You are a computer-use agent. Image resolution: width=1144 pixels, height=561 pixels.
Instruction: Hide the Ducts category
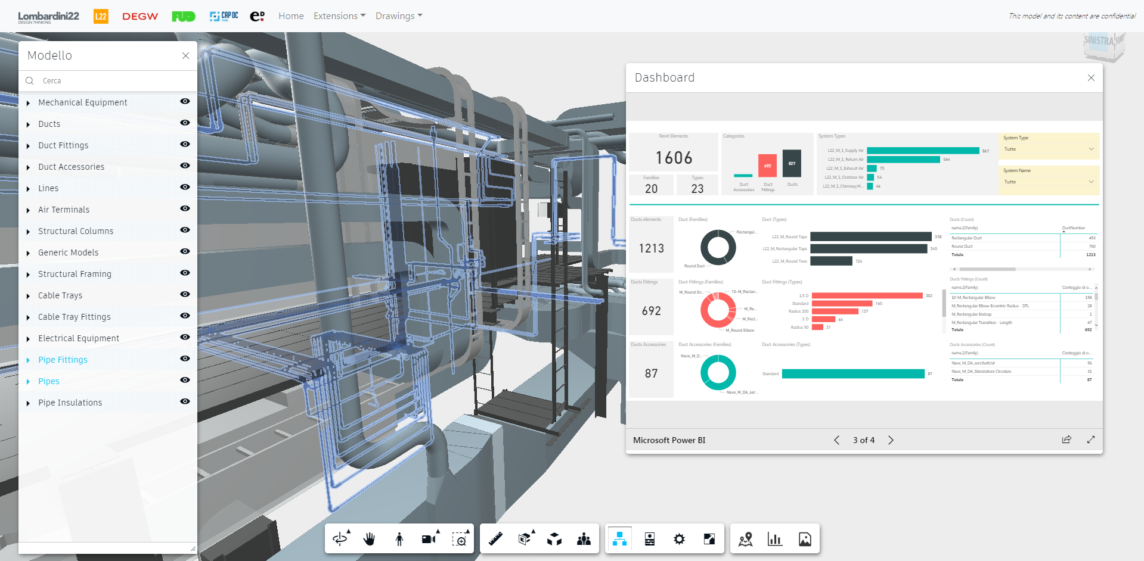(x=185, y=123)
